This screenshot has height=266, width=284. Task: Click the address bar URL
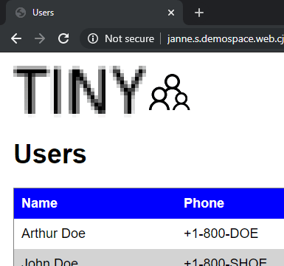(226, 39)
